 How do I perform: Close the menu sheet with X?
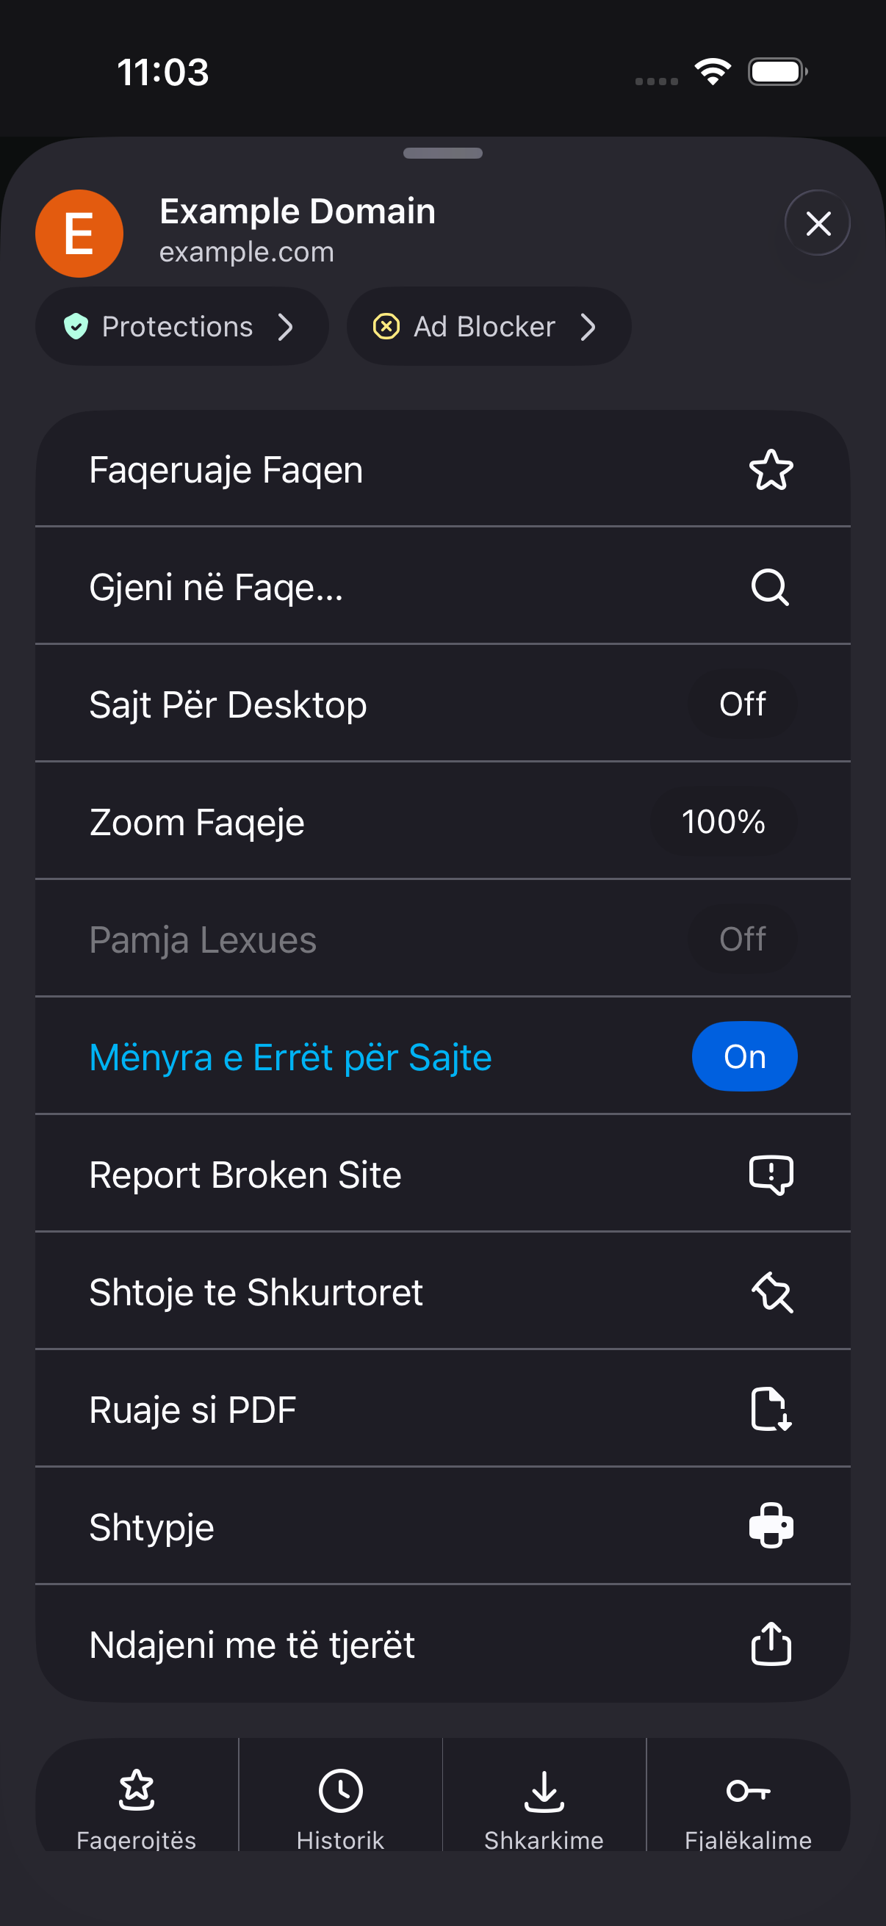pos(818,223)
